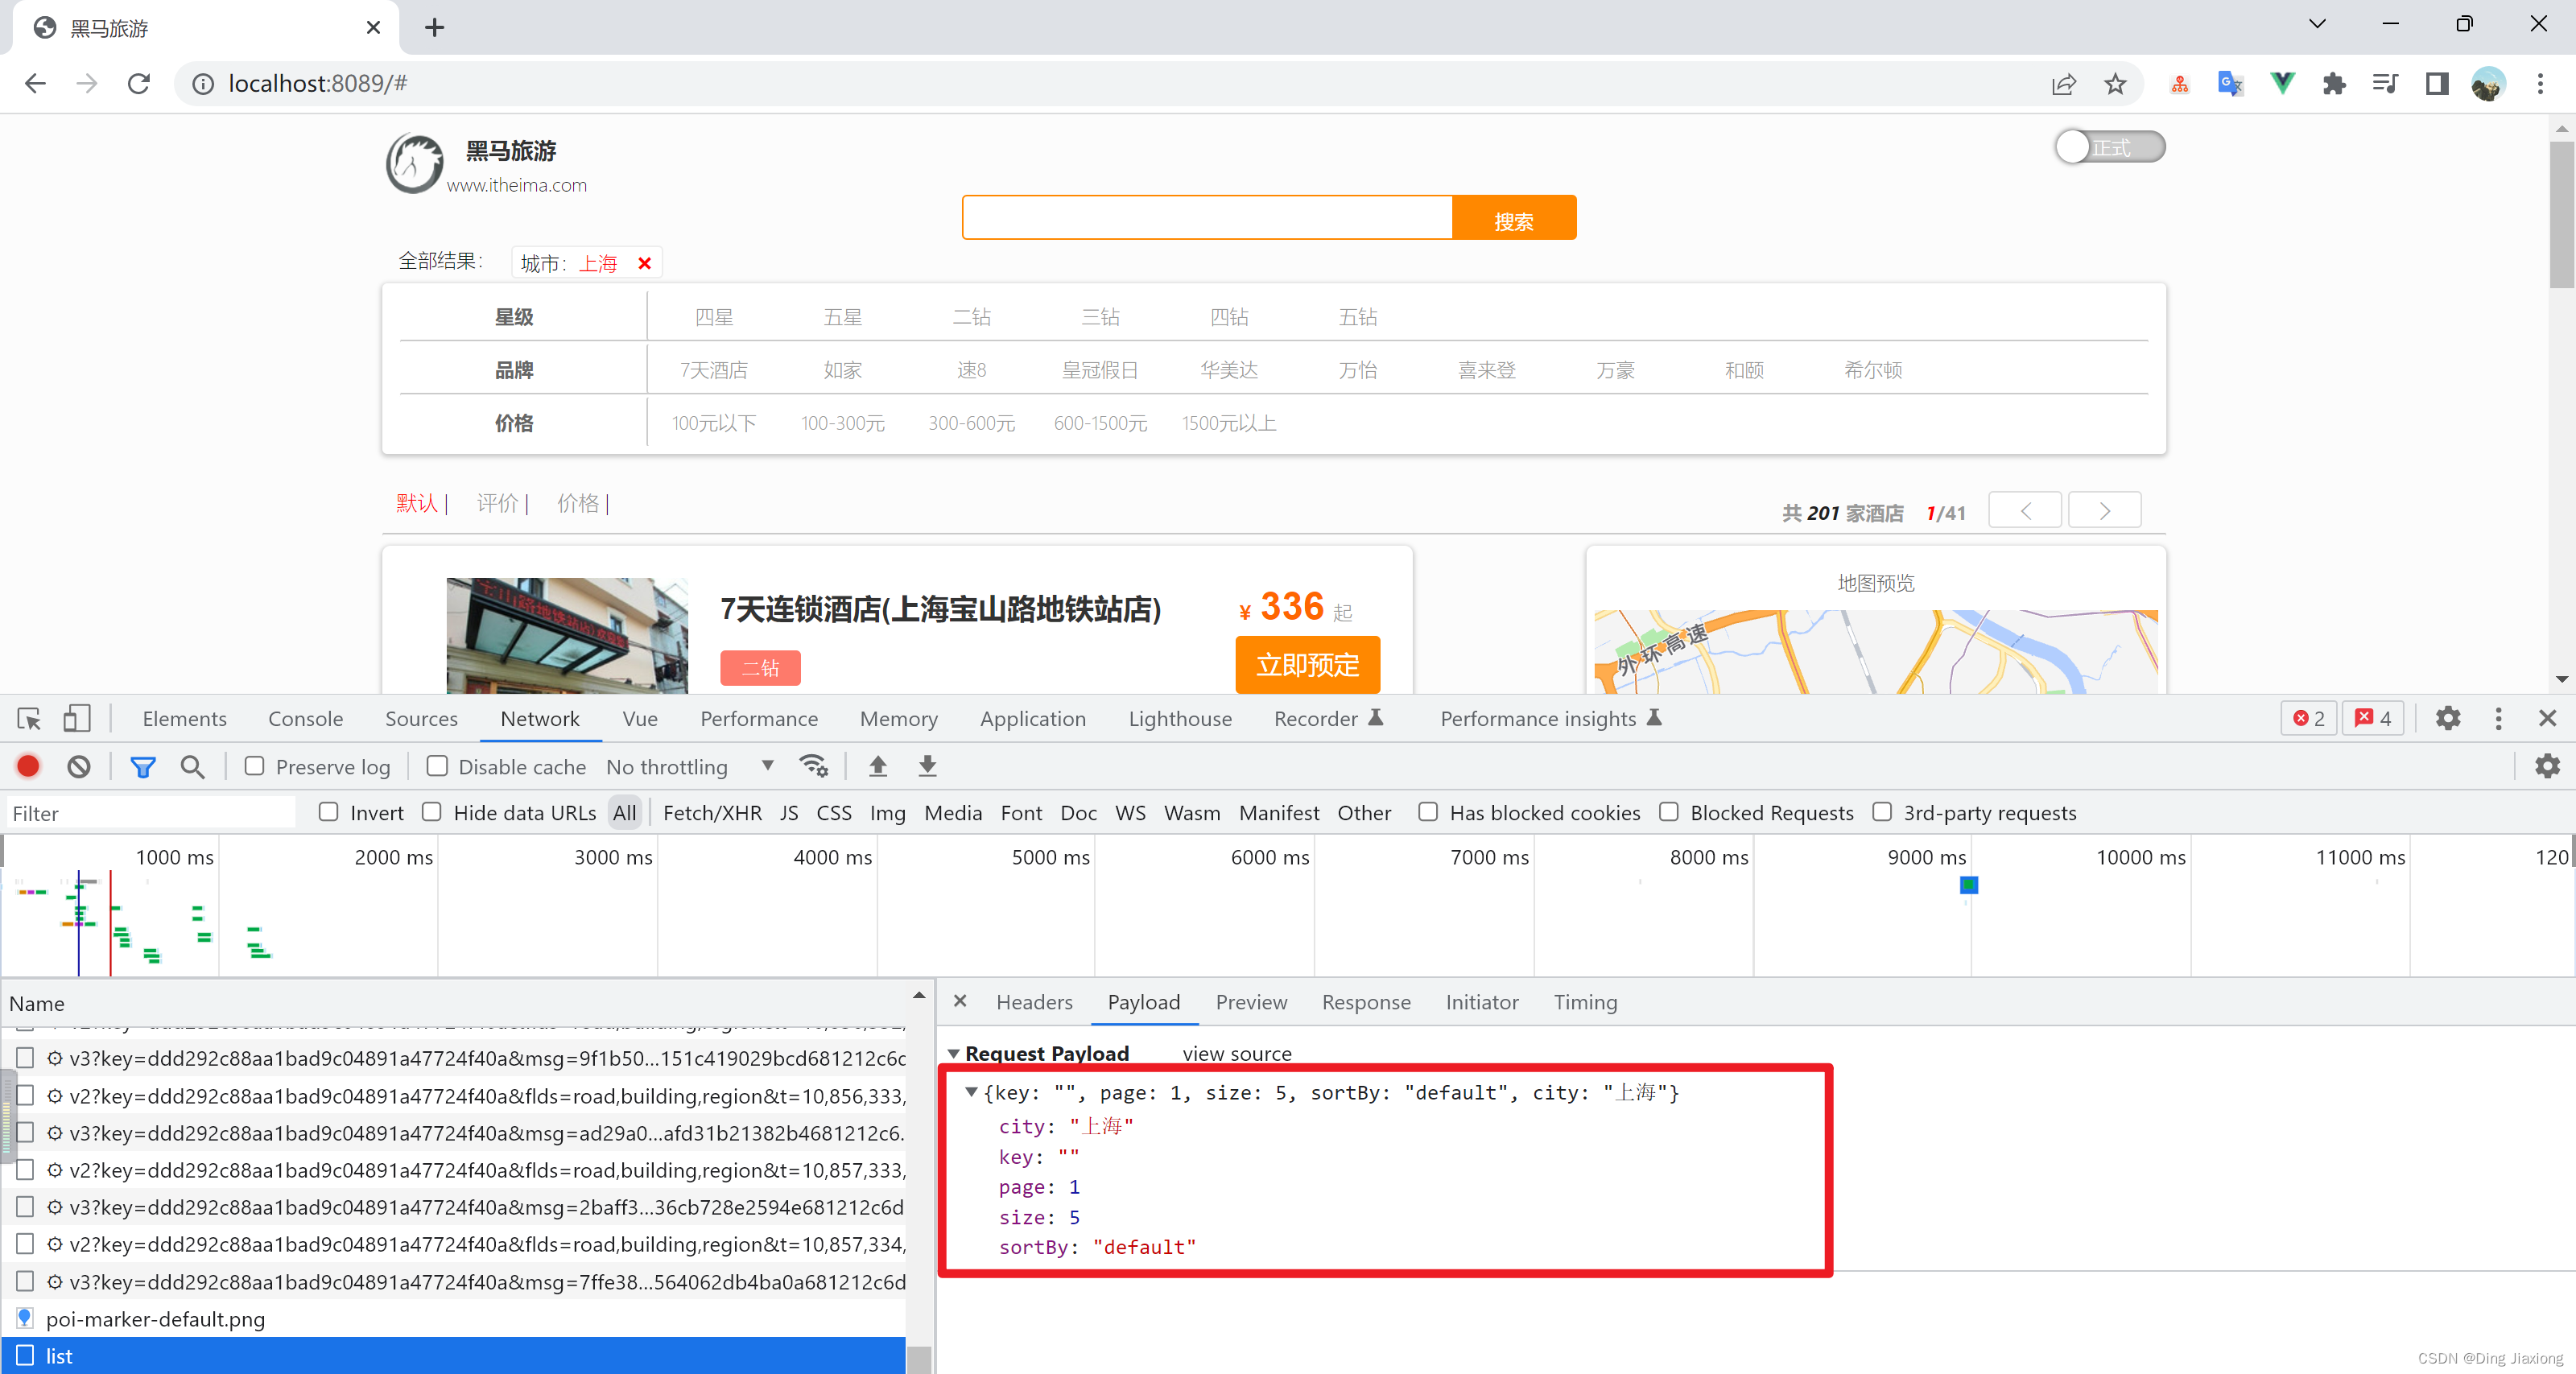Open Chrome three-dot menu
Screen dimensions: 2576x1374
2540,84
